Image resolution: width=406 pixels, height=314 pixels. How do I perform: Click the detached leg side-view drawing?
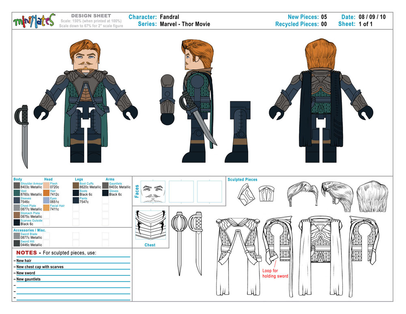[x=238, y=132]
